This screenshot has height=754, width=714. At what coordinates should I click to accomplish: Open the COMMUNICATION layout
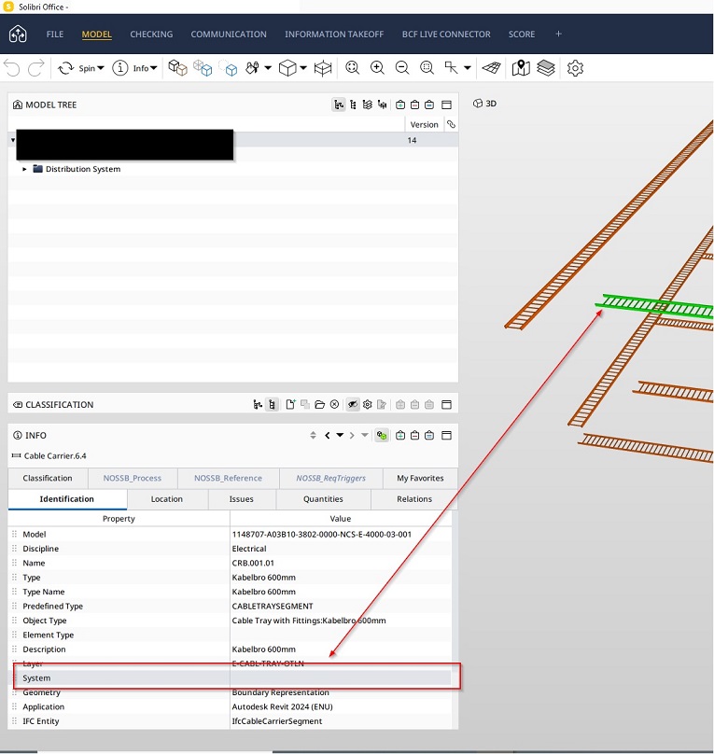pyautogui.click(x=229, y=35)
